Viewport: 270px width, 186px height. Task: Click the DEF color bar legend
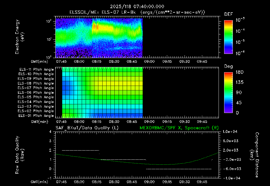click(x=228, y=37)
